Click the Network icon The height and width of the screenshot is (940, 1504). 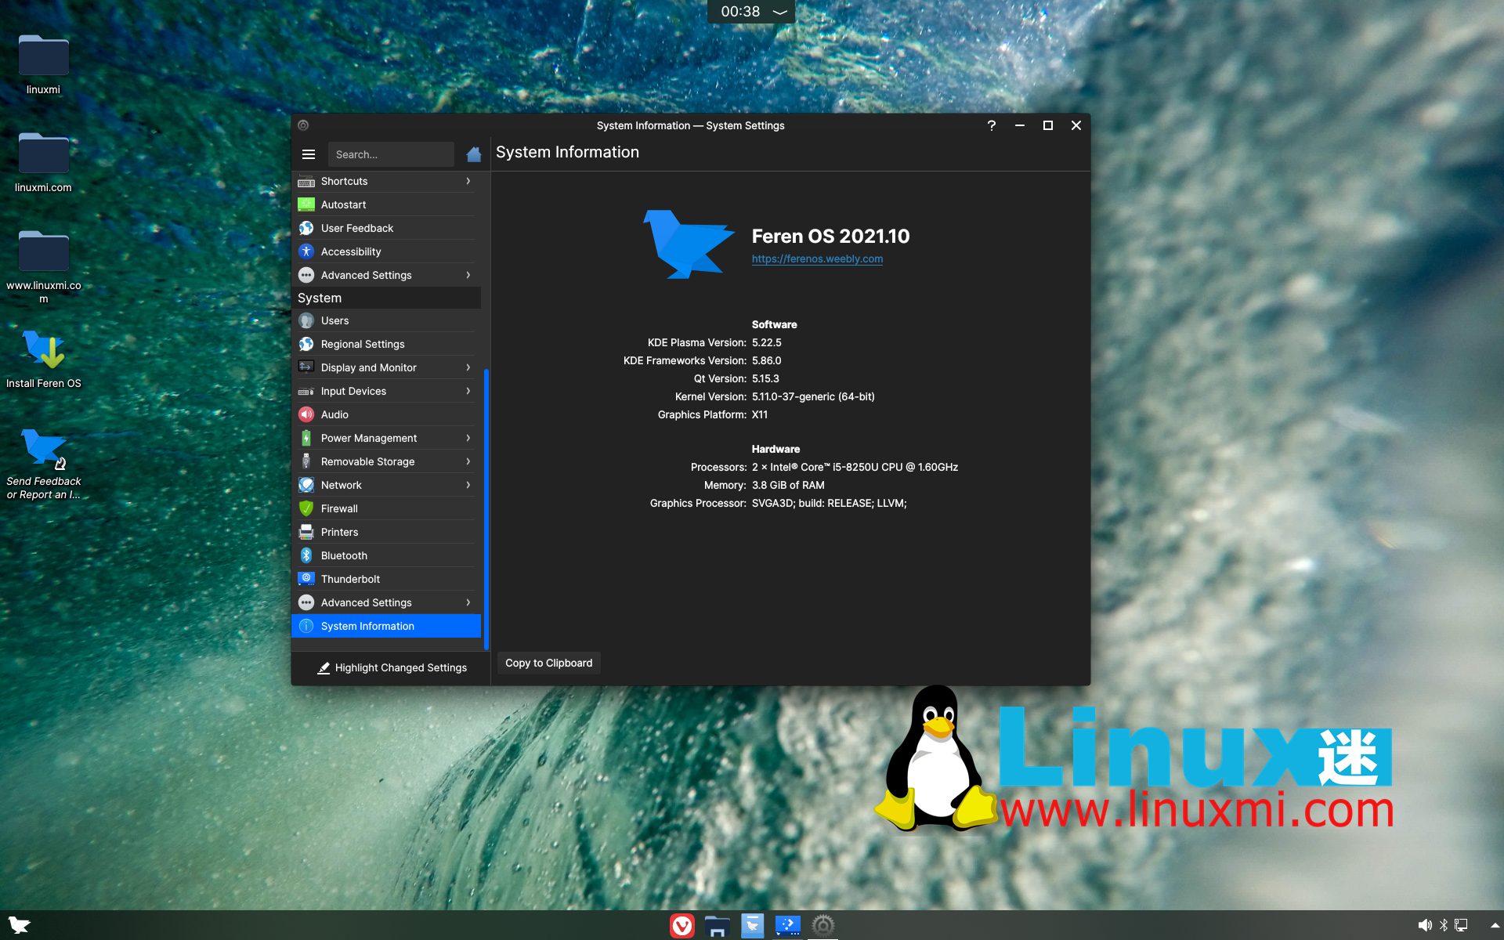point(306,485)
